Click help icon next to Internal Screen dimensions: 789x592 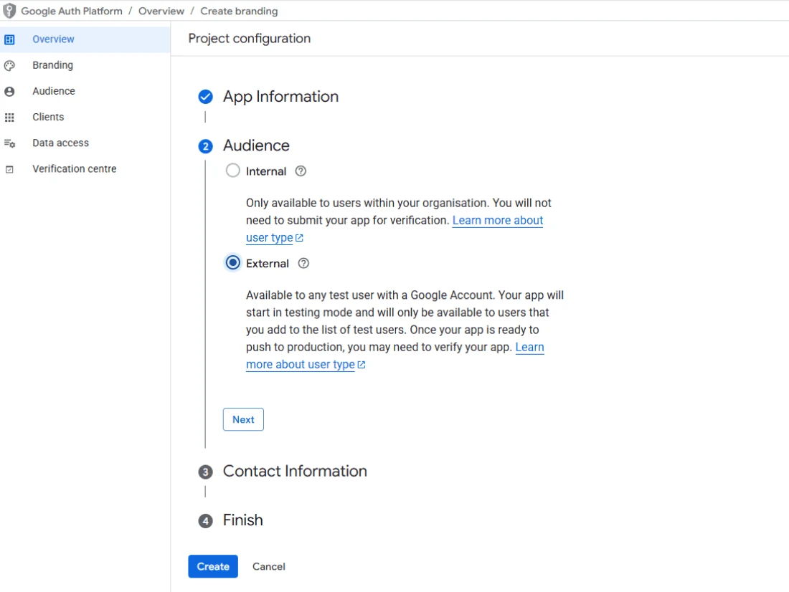301,171
